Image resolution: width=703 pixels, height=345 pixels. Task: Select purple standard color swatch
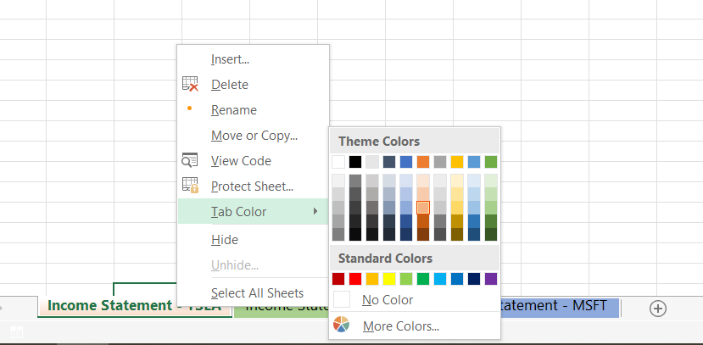pos(491,279)
